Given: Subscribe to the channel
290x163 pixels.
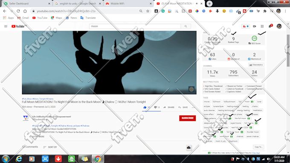Looking at the screenshot, I should [187, 118].
